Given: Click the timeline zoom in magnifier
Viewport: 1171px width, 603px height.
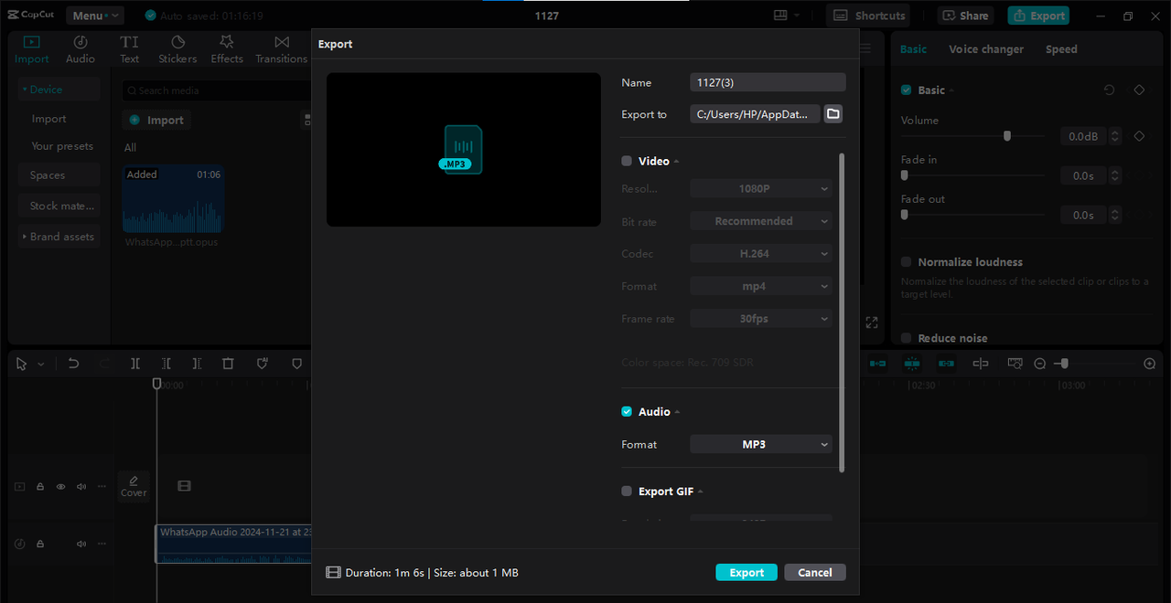Looking at the screenshot, I should (x=1150, y=364).
